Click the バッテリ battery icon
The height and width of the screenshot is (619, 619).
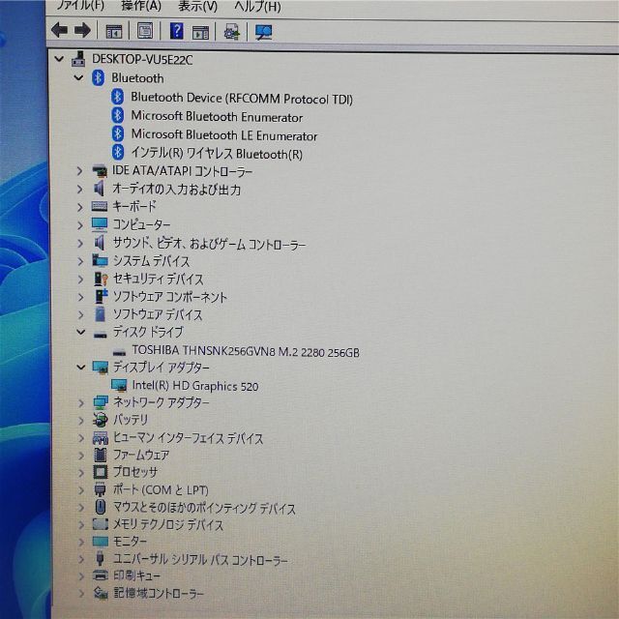[x=101, y=421]
